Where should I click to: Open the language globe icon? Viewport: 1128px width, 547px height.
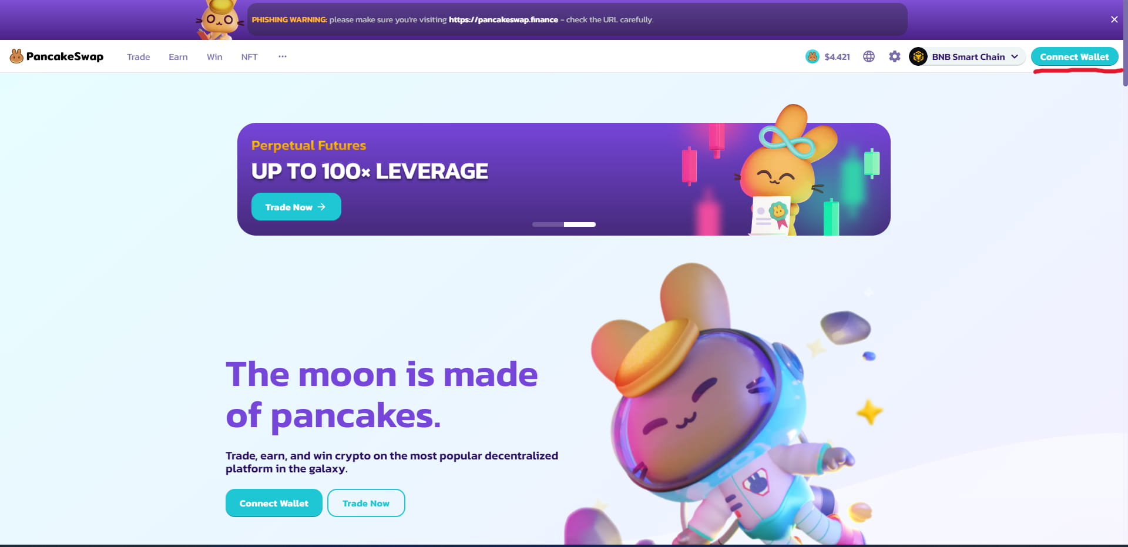[869, 56]
